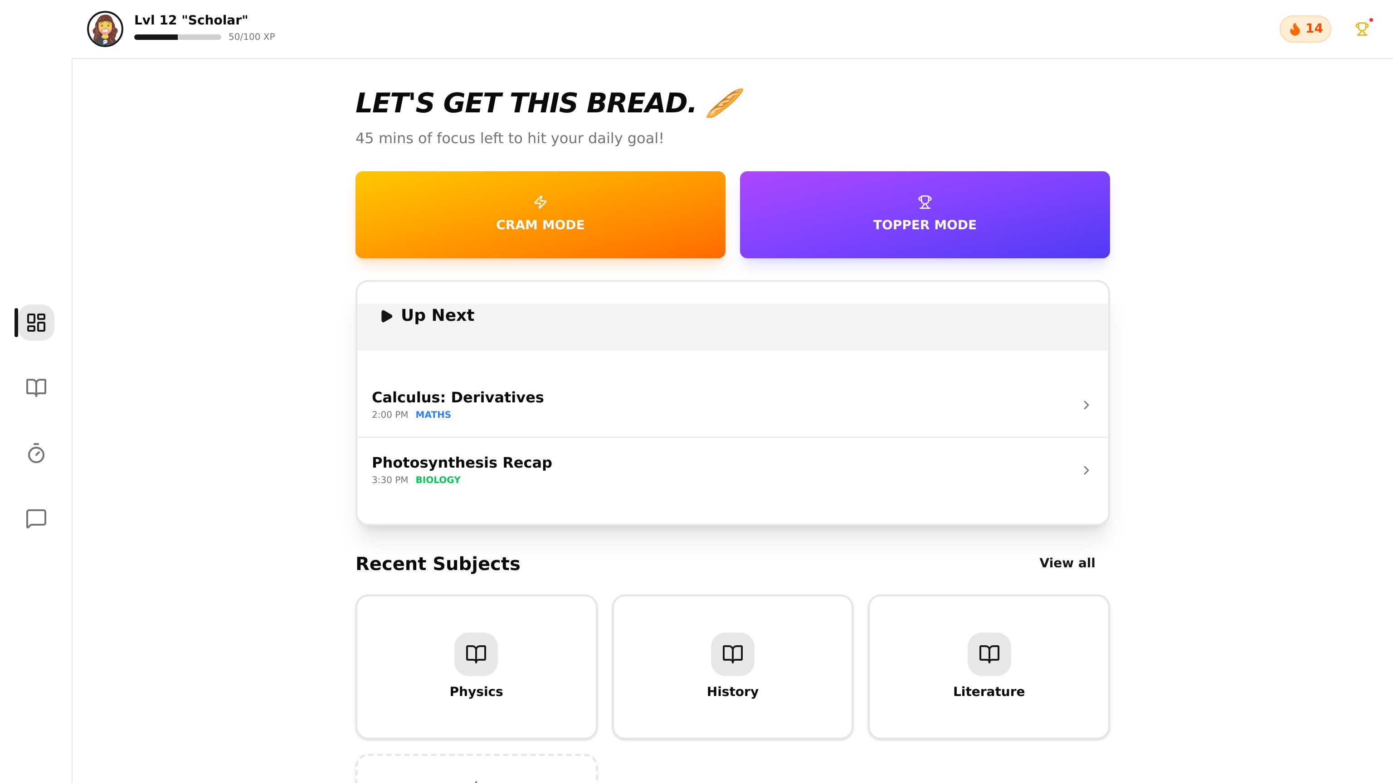Start Cram Mode

coord(540,214)
